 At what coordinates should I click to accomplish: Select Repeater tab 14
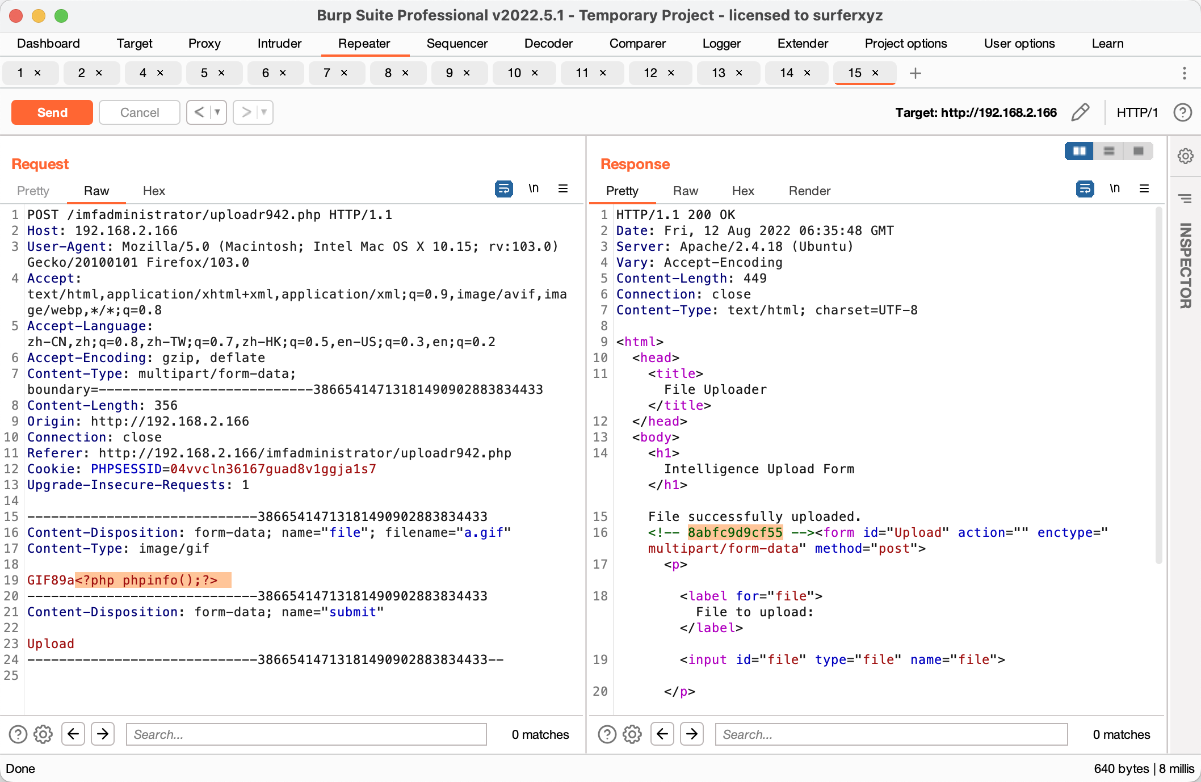[x=787, y=73]
